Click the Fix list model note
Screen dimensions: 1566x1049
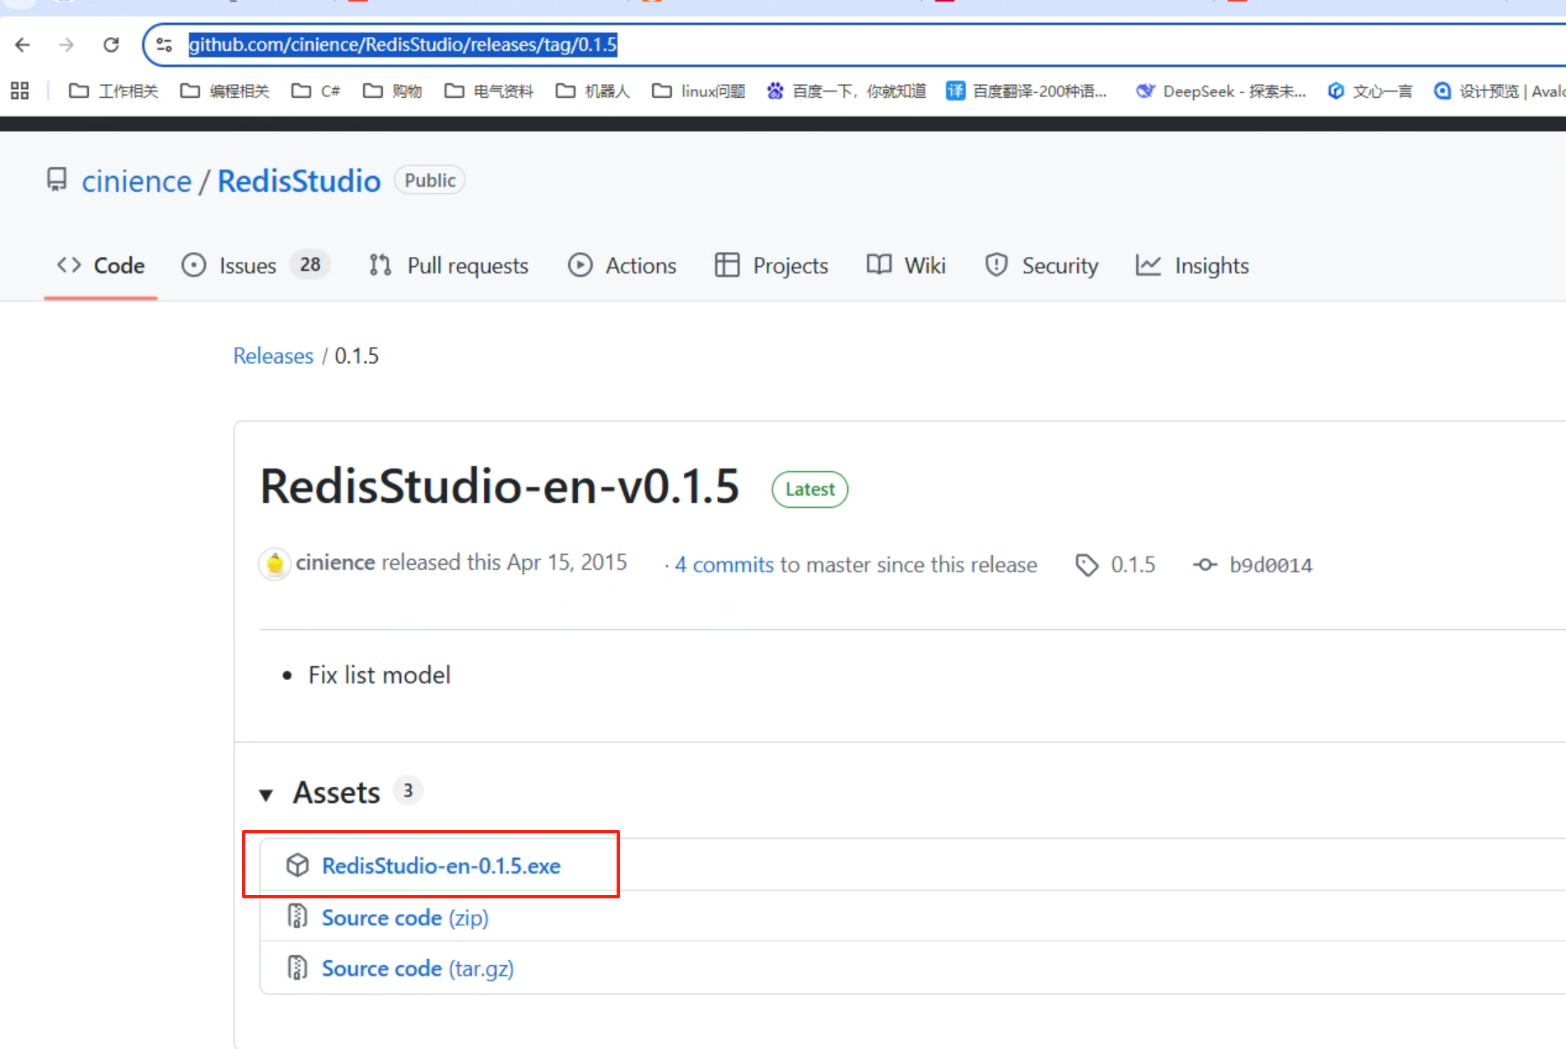click(x=380, y=675)
